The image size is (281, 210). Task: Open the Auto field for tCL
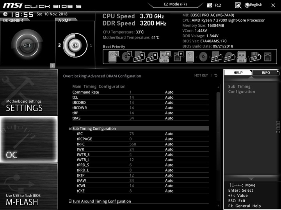[169, 97]
